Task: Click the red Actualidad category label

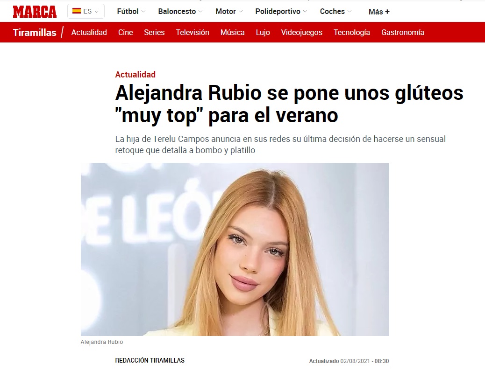Action: (135, 74)
